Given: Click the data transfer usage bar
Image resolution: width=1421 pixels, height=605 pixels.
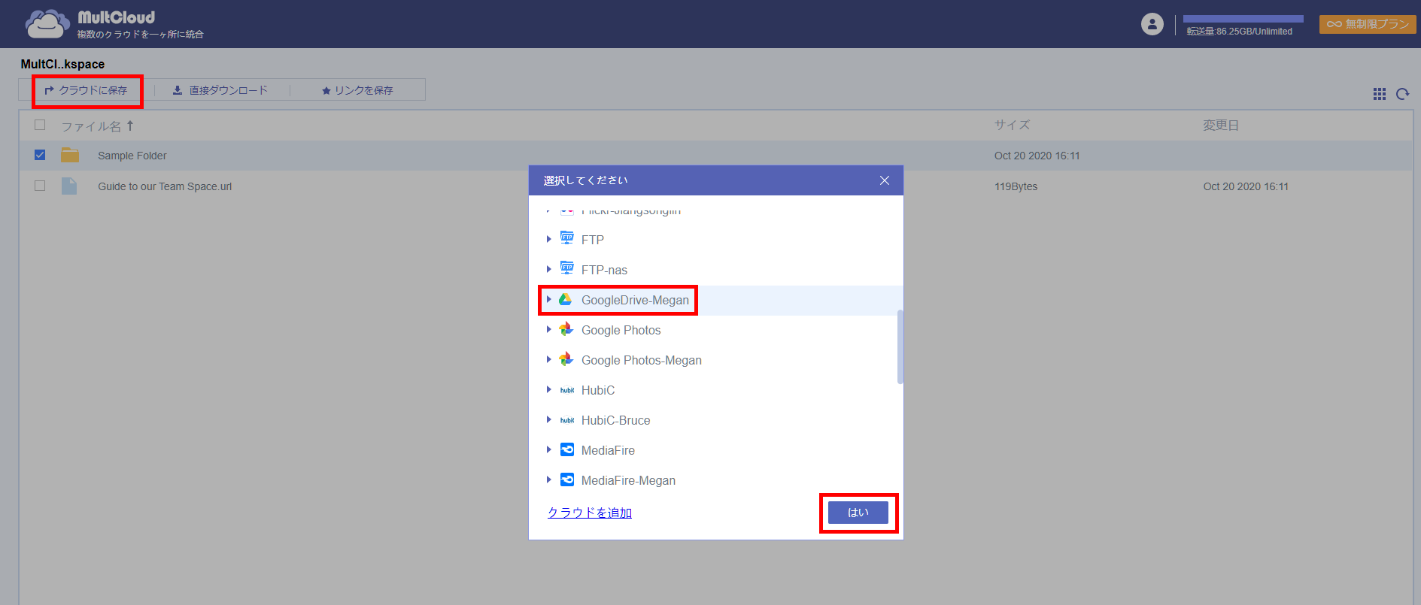Looking at the screenshot, I should (x=1243, y=19).
